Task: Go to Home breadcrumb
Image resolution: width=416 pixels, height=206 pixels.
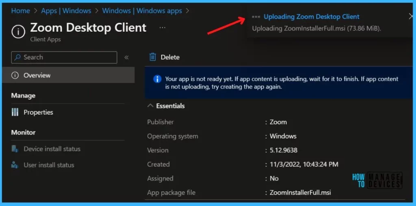Action: 20,11
